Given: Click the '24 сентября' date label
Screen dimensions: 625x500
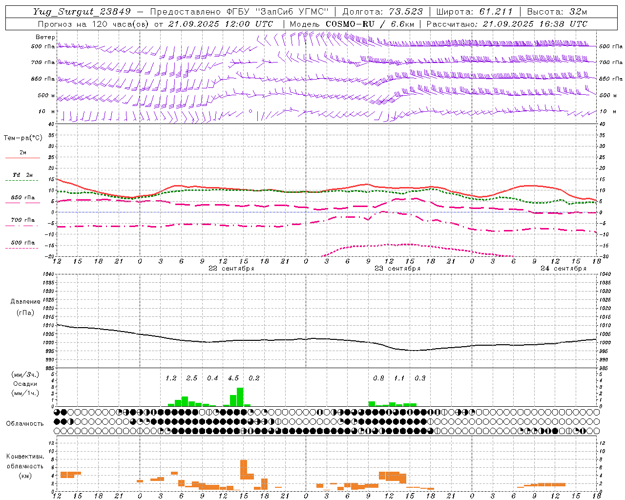Looking at the screenshot, I should point(563,269).
